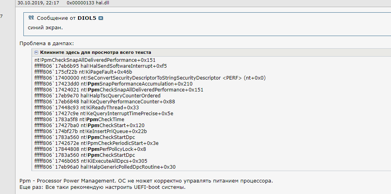Viewport: 391px width, 194px height.
Task: Click the quoted text 'синий экран.'
Action: point(45,28)
